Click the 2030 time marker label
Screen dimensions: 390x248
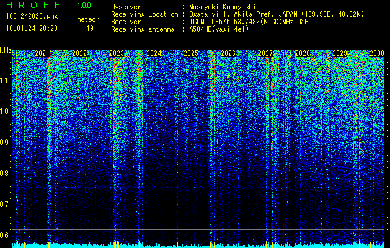click(377, 53)
